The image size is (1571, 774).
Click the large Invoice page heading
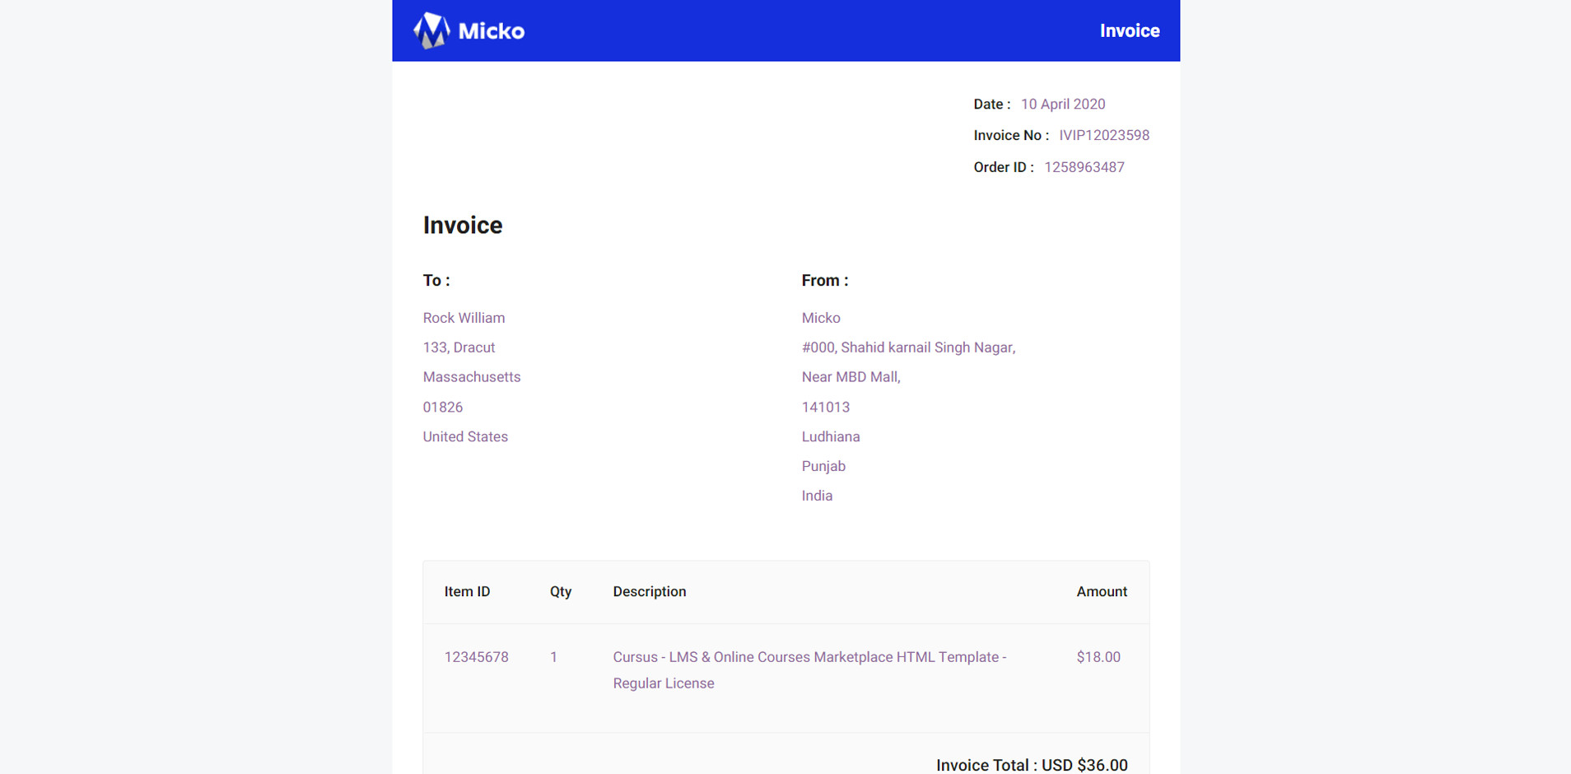462,226
